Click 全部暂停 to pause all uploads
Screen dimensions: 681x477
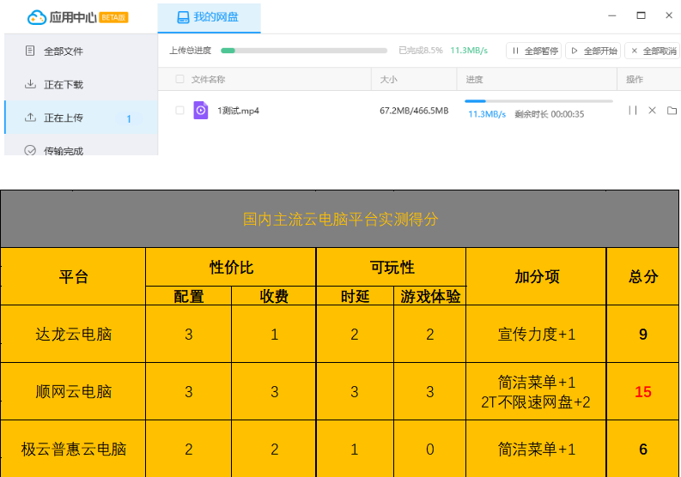pyautogui.click(x=534, y=51)
